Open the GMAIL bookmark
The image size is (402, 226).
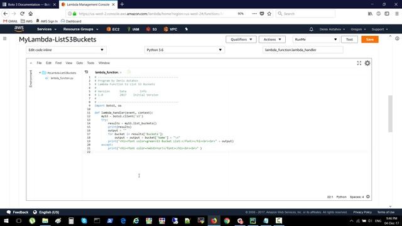pyautogui.click(x=10, y=21)
